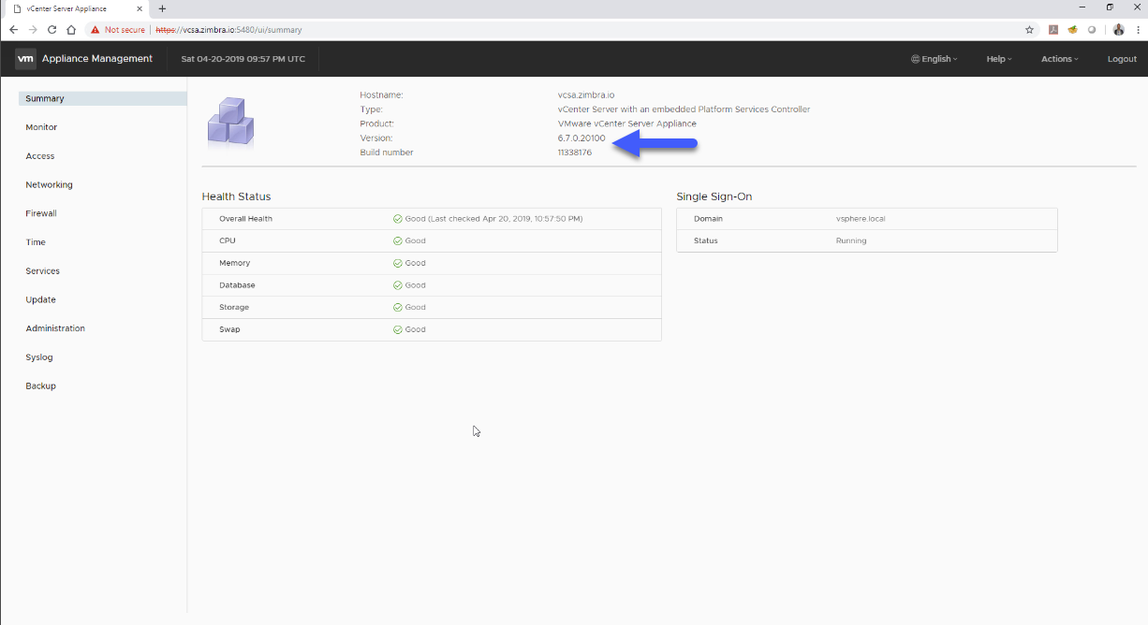Click the appliance cubes icon
1148x625 pixels.
[x=230, y=122]
